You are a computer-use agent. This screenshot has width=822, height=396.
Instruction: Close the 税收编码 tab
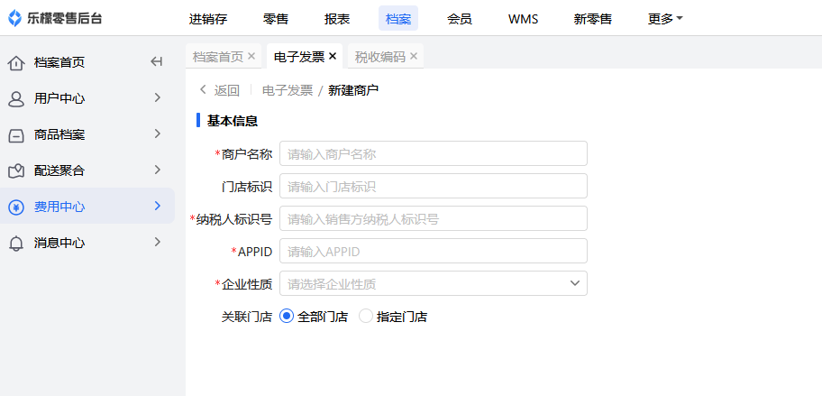414,56
